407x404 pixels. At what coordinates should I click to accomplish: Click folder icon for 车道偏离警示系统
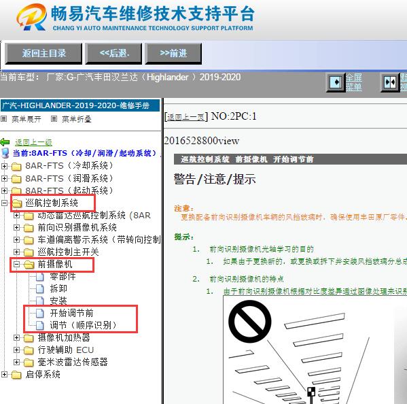[29, 240]
